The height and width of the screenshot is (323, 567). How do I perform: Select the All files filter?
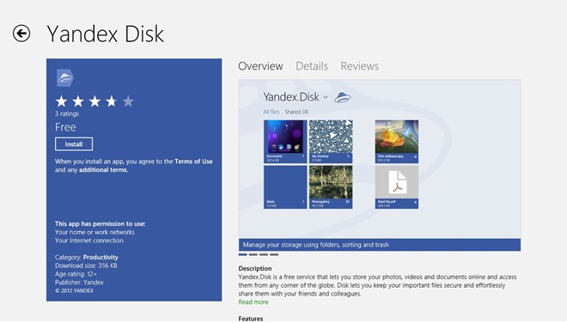271,112
